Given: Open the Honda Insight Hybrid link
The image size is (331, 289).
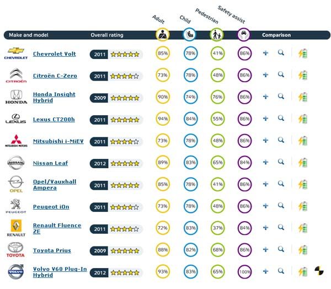Looking at the screenshot, I should point(54,97).
